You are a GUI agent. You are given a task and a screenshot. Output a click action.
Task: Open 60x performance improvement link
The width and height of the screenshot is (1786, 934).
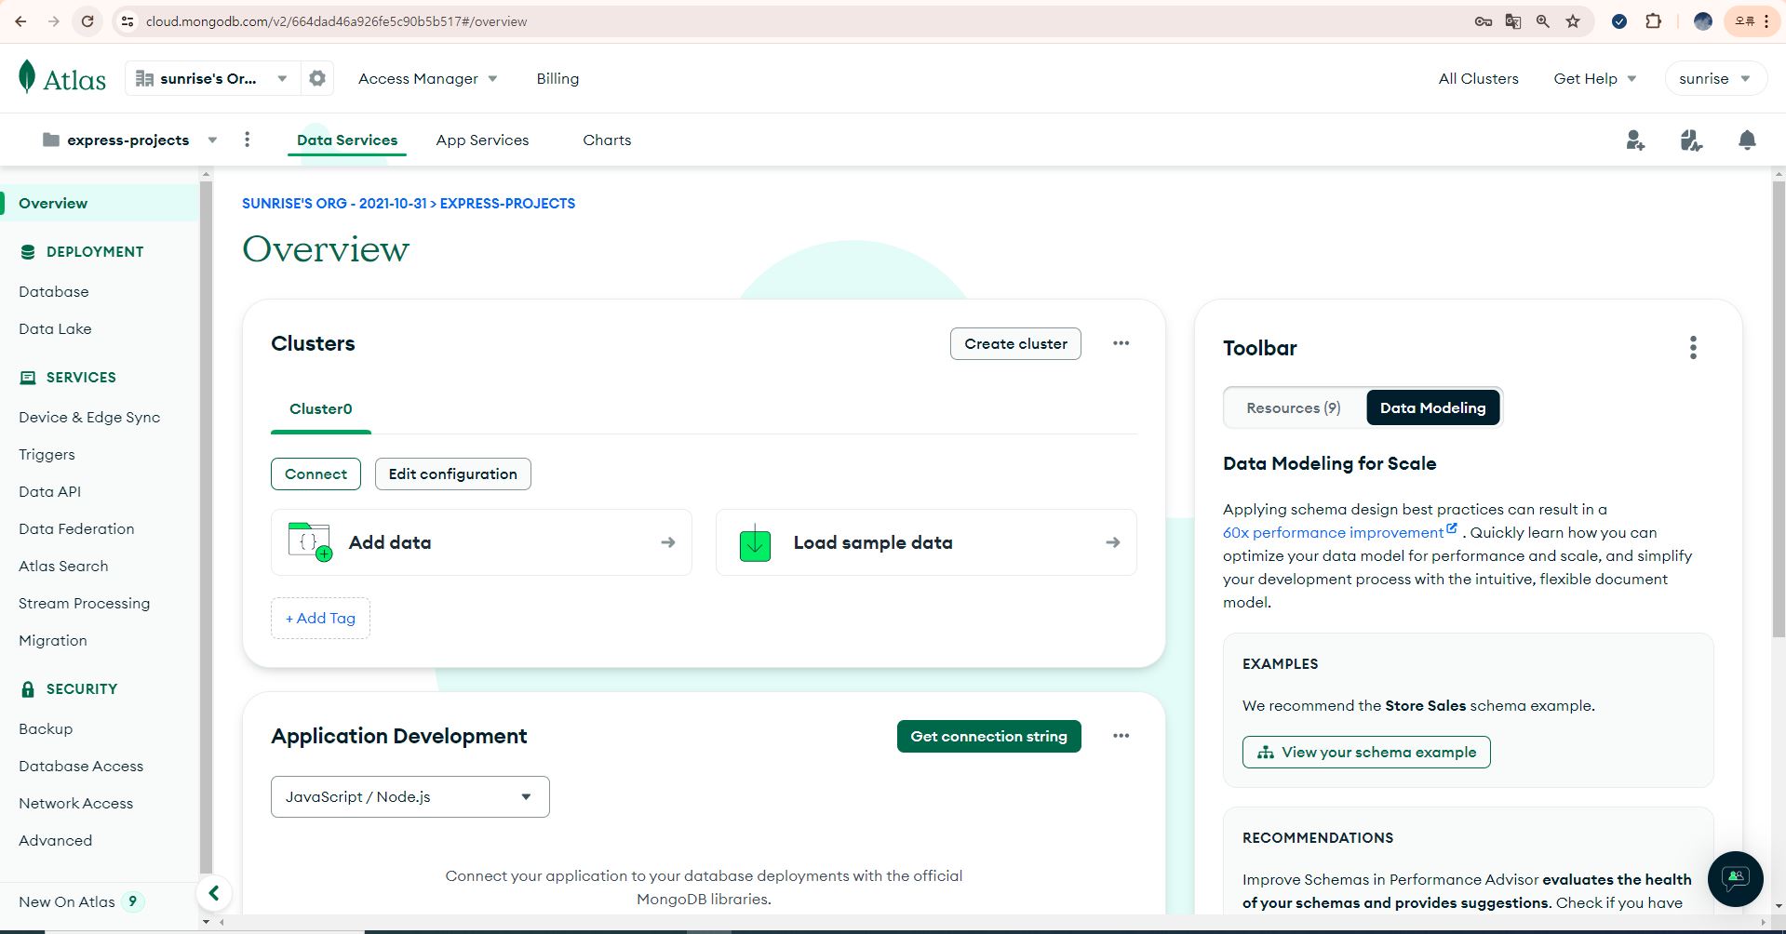(x=1339, y=533)
